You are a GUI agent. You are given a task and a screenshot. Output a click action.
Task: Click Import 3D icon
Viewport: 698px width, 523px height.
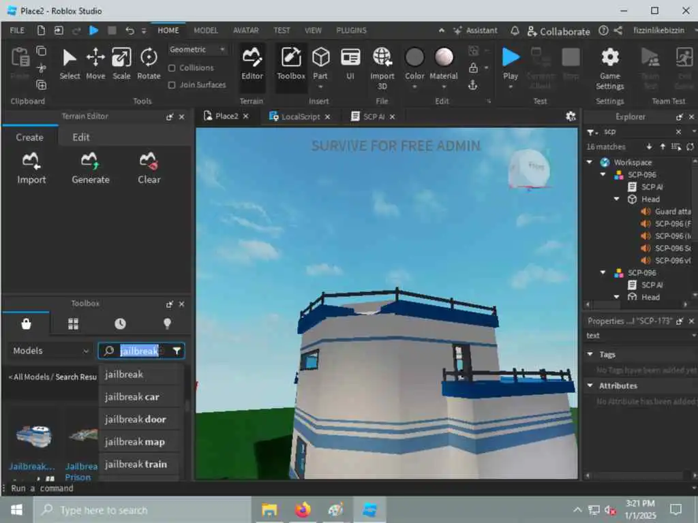point(382,67)
